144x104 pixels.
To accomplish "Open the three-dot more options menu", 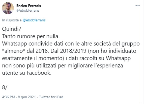I will pos(137,6).
